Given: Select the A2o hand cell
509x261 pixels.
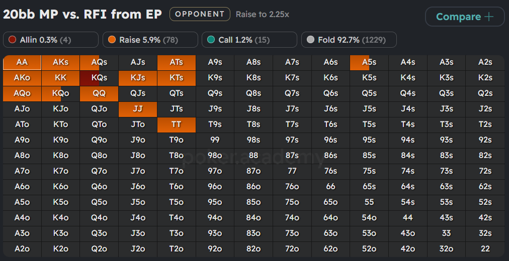Looking at the screenshot, I should point(22,249).
